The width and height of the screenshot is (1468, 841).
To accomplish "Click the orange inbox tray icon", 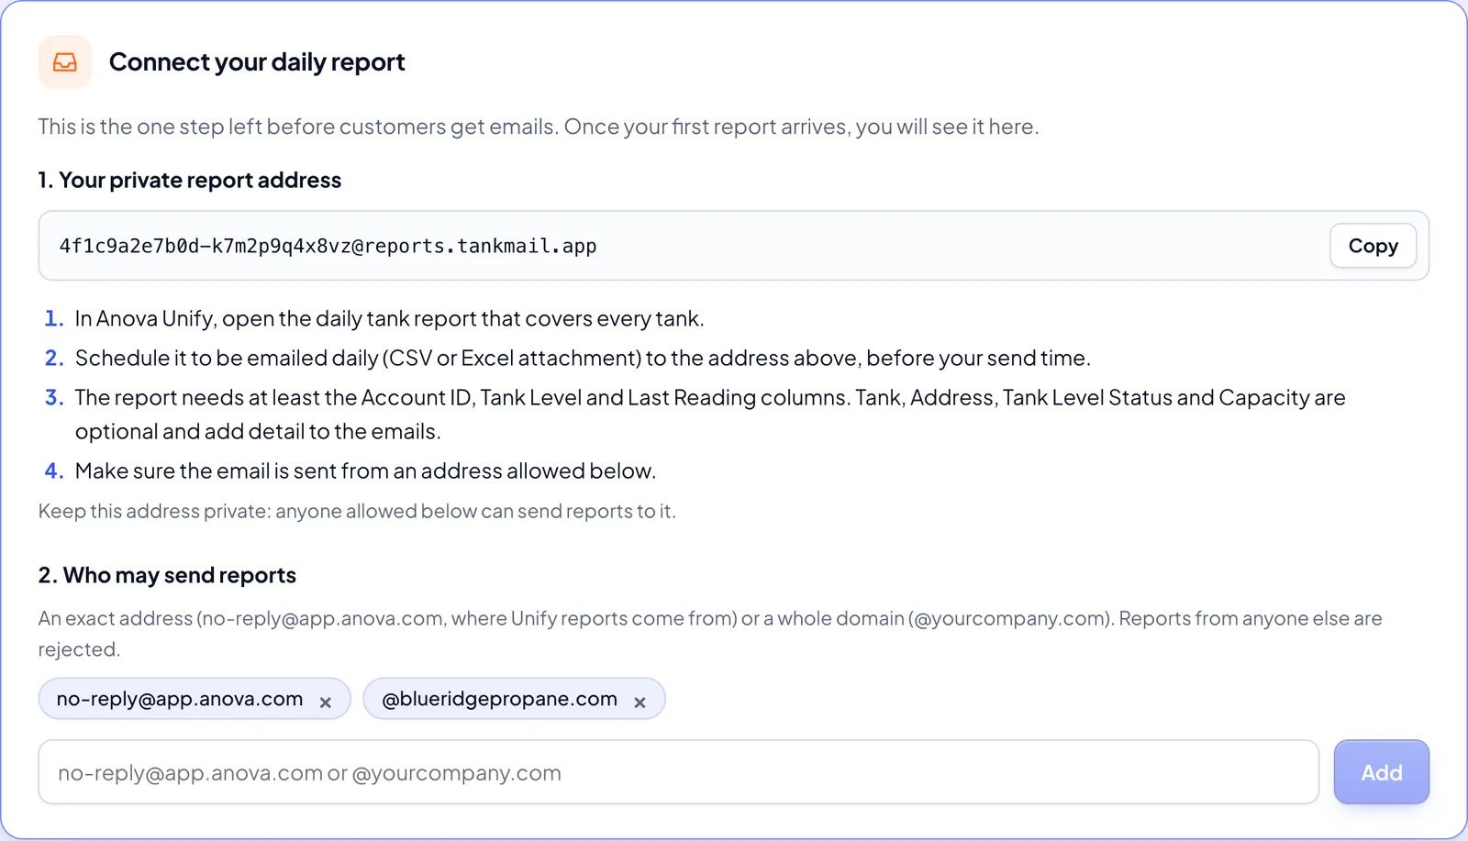I will (64, 62).
